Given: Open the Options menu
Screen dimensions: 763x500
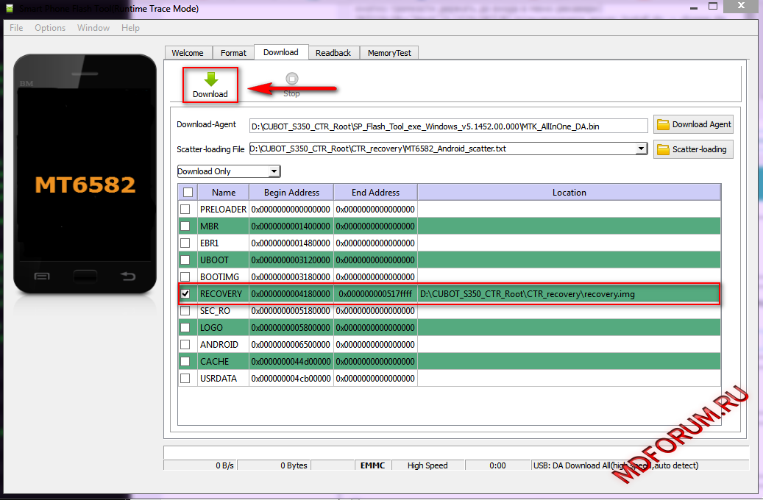Looking at the screenshot, I should tap(50, 28).
